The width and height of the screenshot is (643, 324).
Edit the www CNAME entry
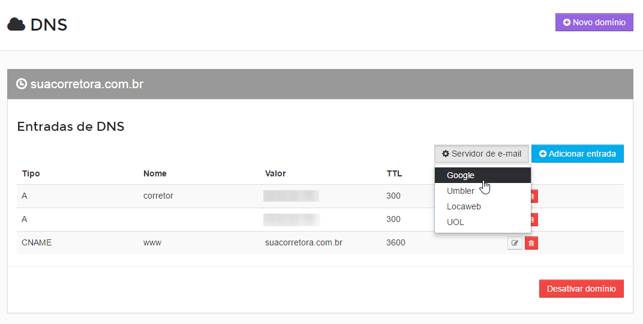pos(515,243)
